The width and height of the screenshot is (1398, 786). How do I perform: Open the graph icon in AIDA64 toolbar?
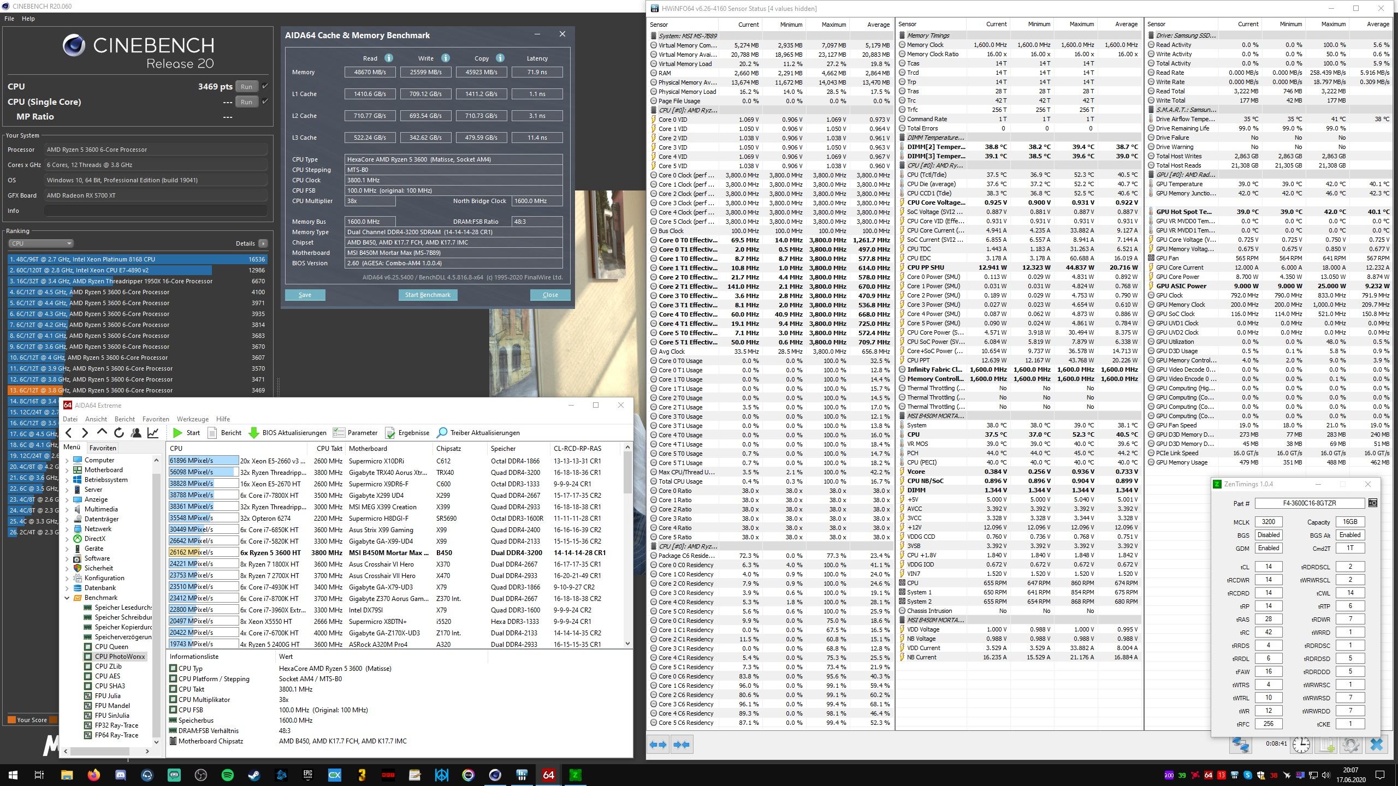(x=153, y=433)
